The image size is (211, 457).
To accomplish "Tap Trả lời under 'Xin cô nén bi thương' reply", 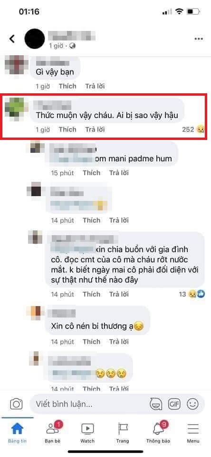I will pyautogui.click(x=119, y=341).
